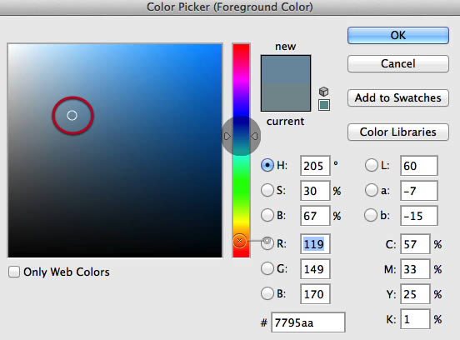Image resolution: width=460 pixels, height=340 pixels.
Task: Select the L lightness radio button
Action: pos(372,165)
